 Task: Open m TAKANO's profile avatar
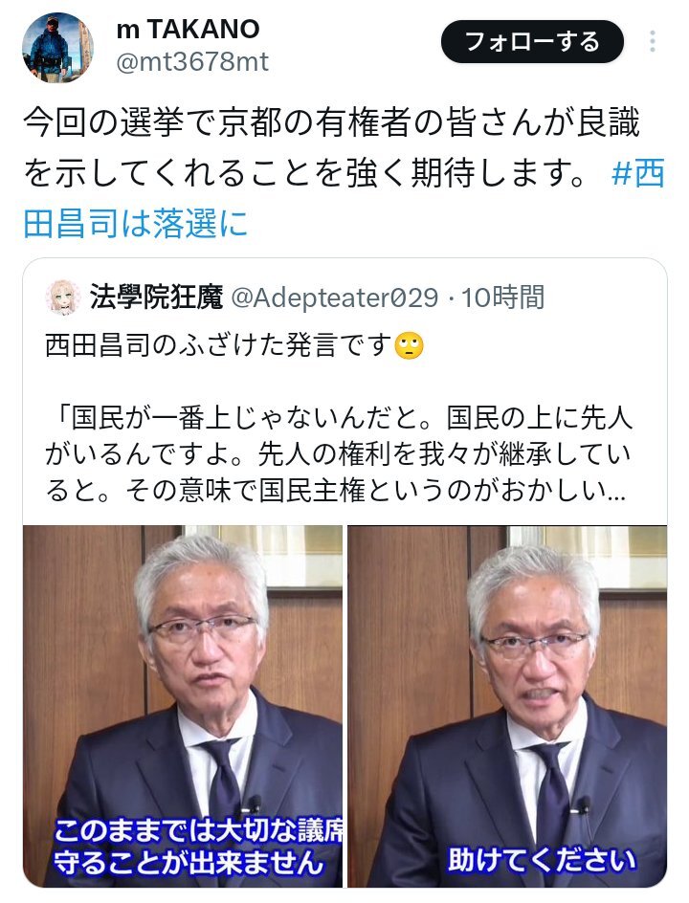pyautogui.click(x=57, y=47)
